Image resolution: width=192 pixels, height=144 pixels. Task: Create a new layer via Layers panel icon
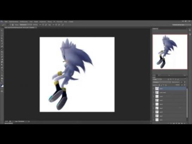click(x=182, y=123)
